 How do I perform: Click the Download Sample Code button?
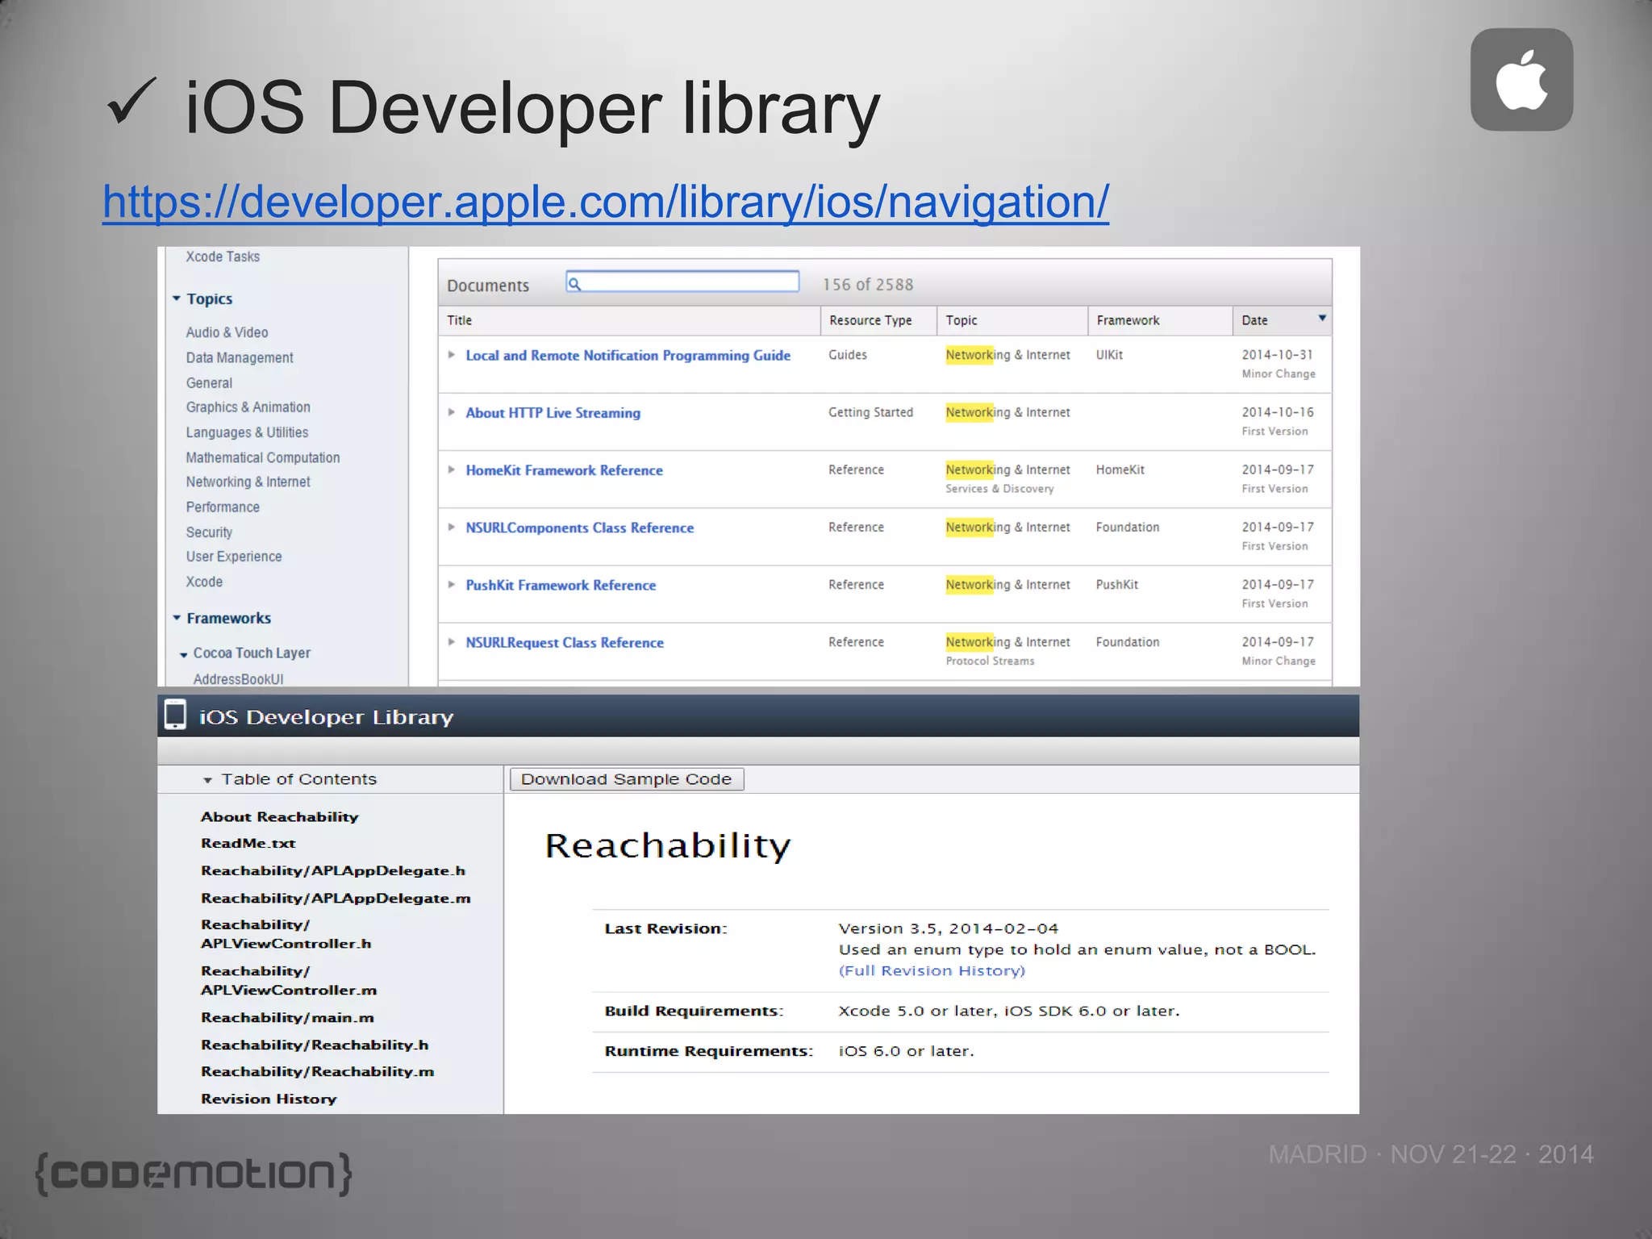627,779
